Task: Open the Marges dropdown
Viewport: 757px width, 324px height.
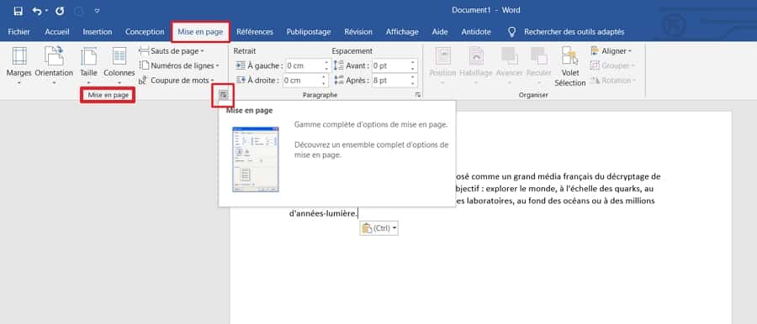Action: (x=19, y=66)
